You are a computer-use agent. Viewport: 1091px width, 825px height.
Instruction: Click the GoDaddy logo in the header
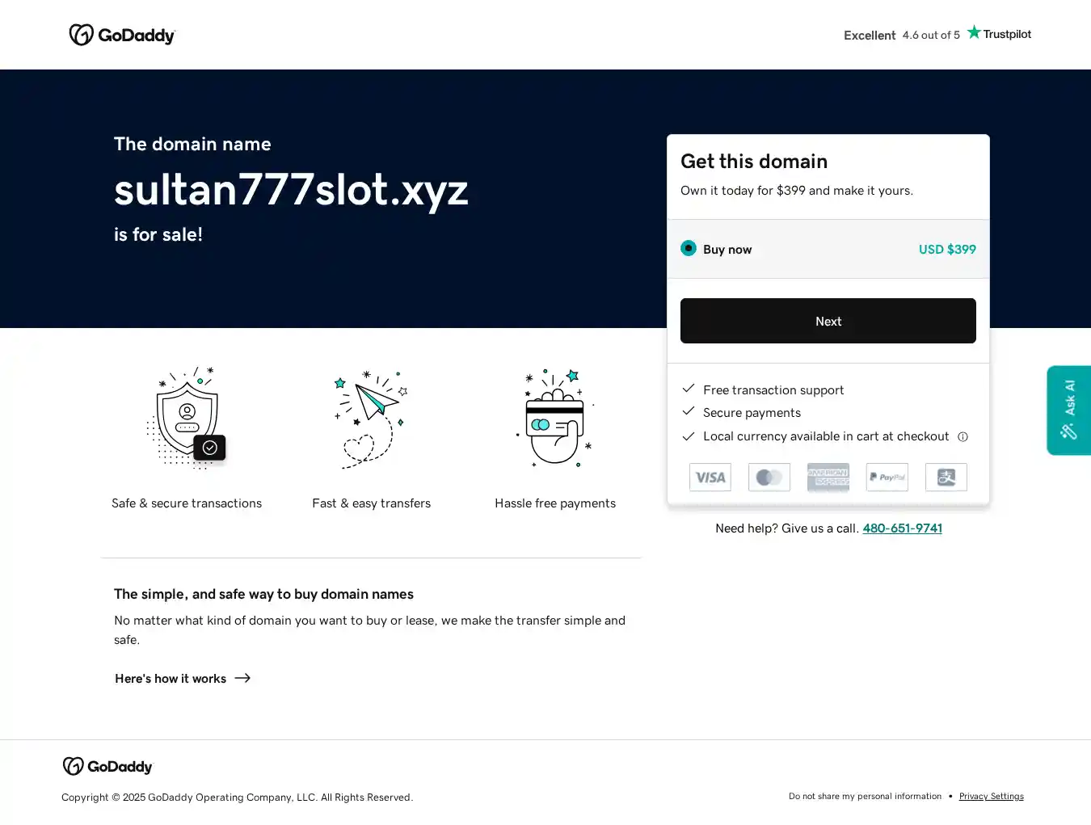click(x=122, y=35)
